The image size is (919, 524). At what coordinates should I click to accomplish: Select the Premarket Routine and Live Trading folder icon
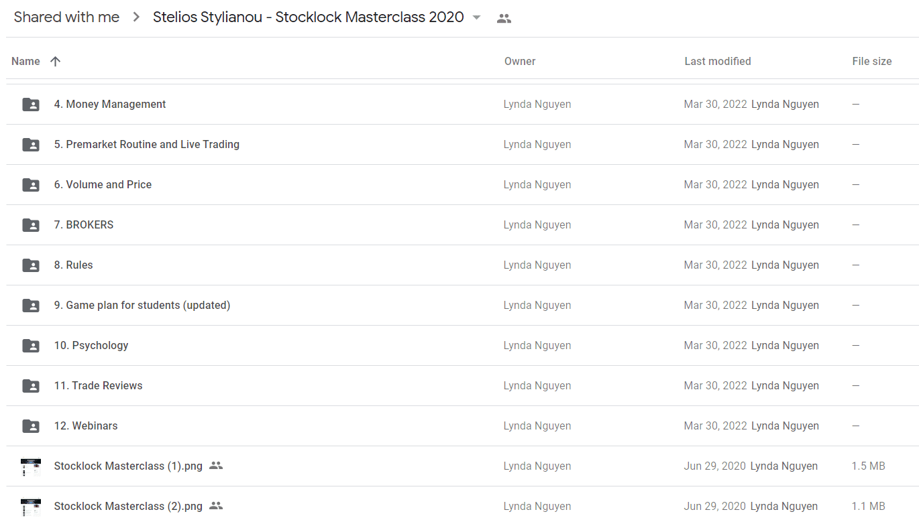point(31,145)
